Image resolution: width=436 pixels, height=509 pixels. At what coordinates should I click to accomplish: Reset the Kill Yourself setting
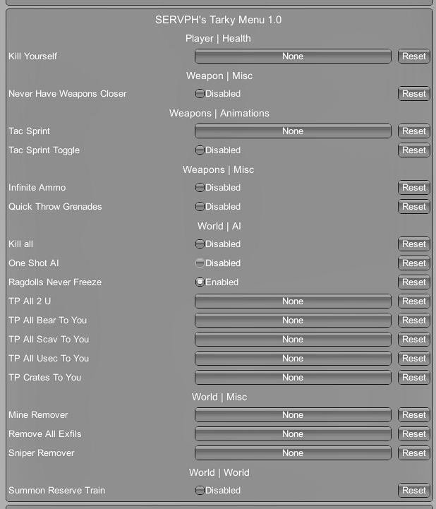click(x=413, y=56)
